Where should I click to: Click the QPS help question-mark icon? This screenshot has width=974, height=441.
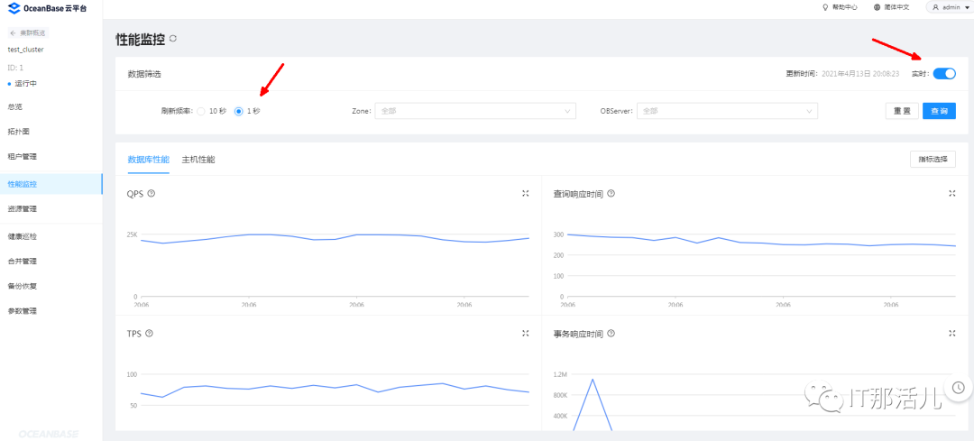tap(152, 193)
